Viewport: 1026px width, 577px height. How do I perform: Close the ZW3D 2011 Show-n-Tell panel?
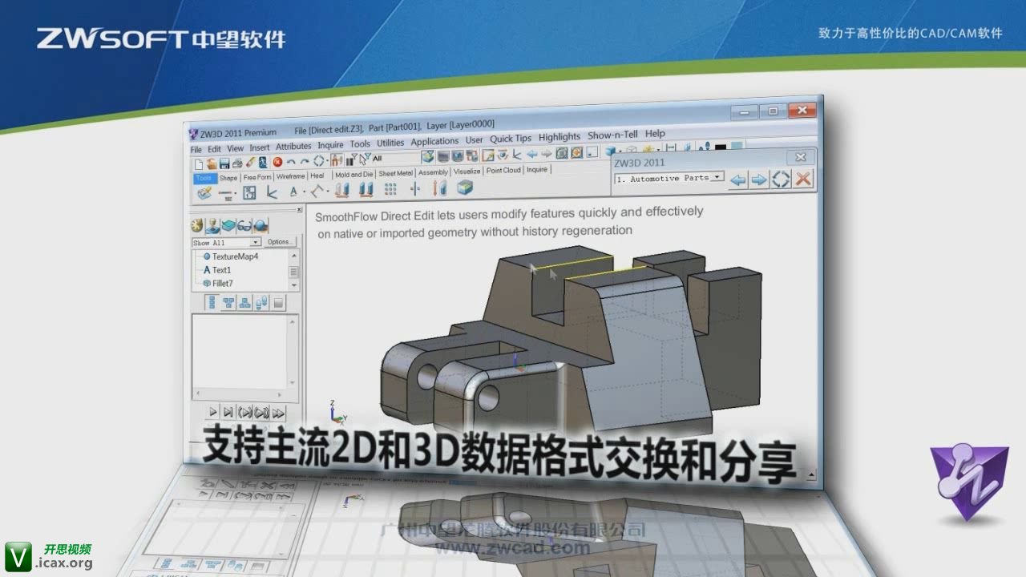(x=800, y=158)
